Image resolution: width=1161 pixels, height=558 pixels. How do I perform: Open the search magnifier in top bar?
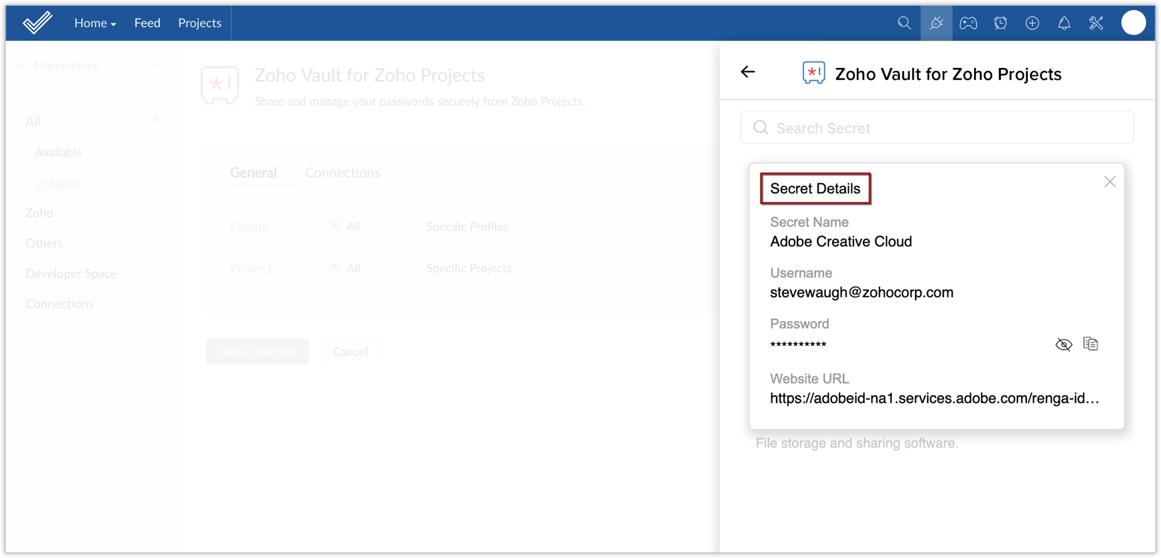(904, 23)
